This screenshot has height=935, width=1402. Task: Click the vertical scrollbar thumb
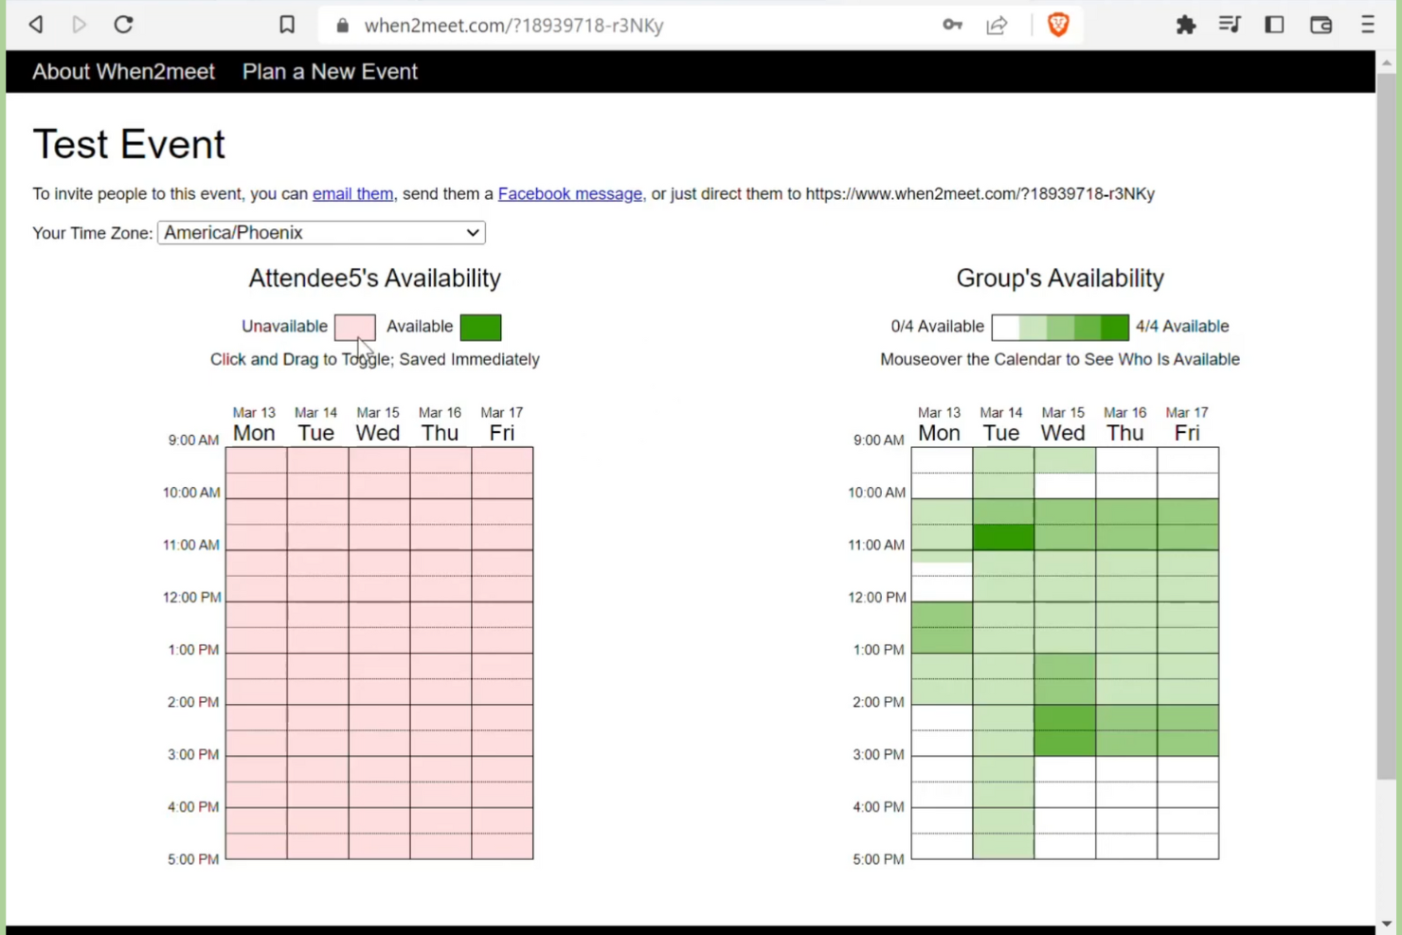coord(1387,426)
